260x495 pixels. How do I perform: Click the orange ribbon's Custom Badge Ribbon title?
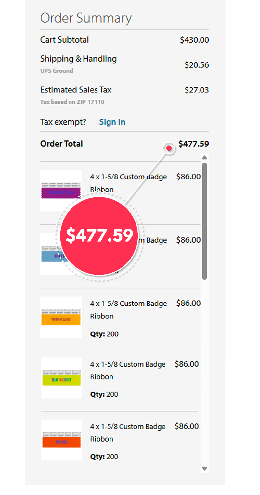pos(128,309)
